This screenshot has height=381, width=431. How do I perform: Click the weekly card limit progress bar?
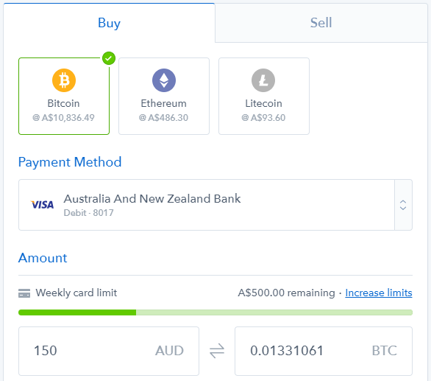click(215, 312)
